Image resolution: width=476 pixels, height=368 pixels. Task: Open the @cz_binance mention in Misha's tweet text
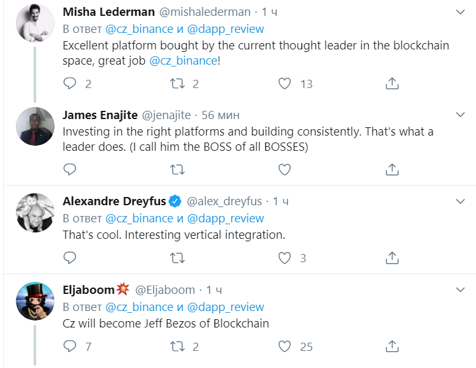(x=183, y=61)
